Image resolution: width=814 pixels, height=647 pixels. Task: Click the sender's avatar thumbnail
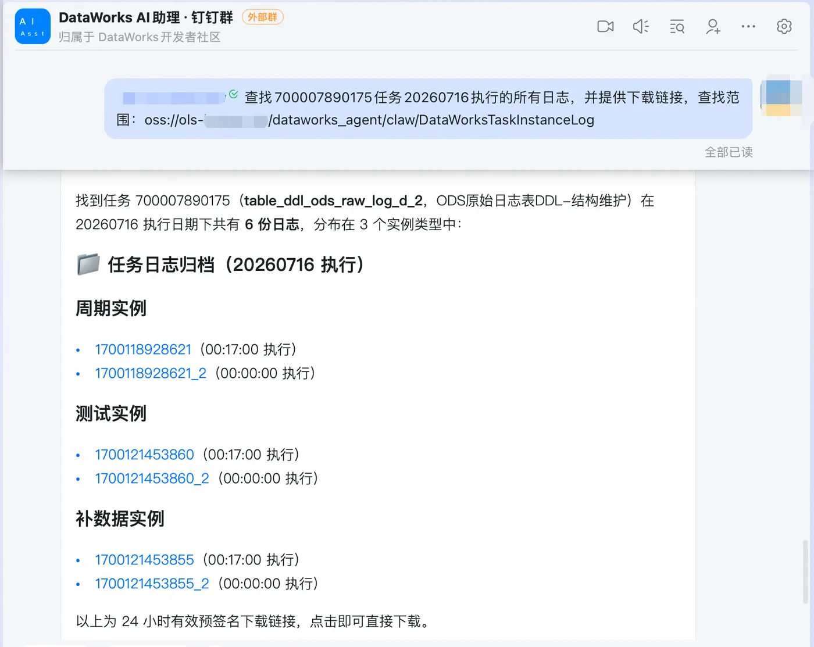click(781, 98)
